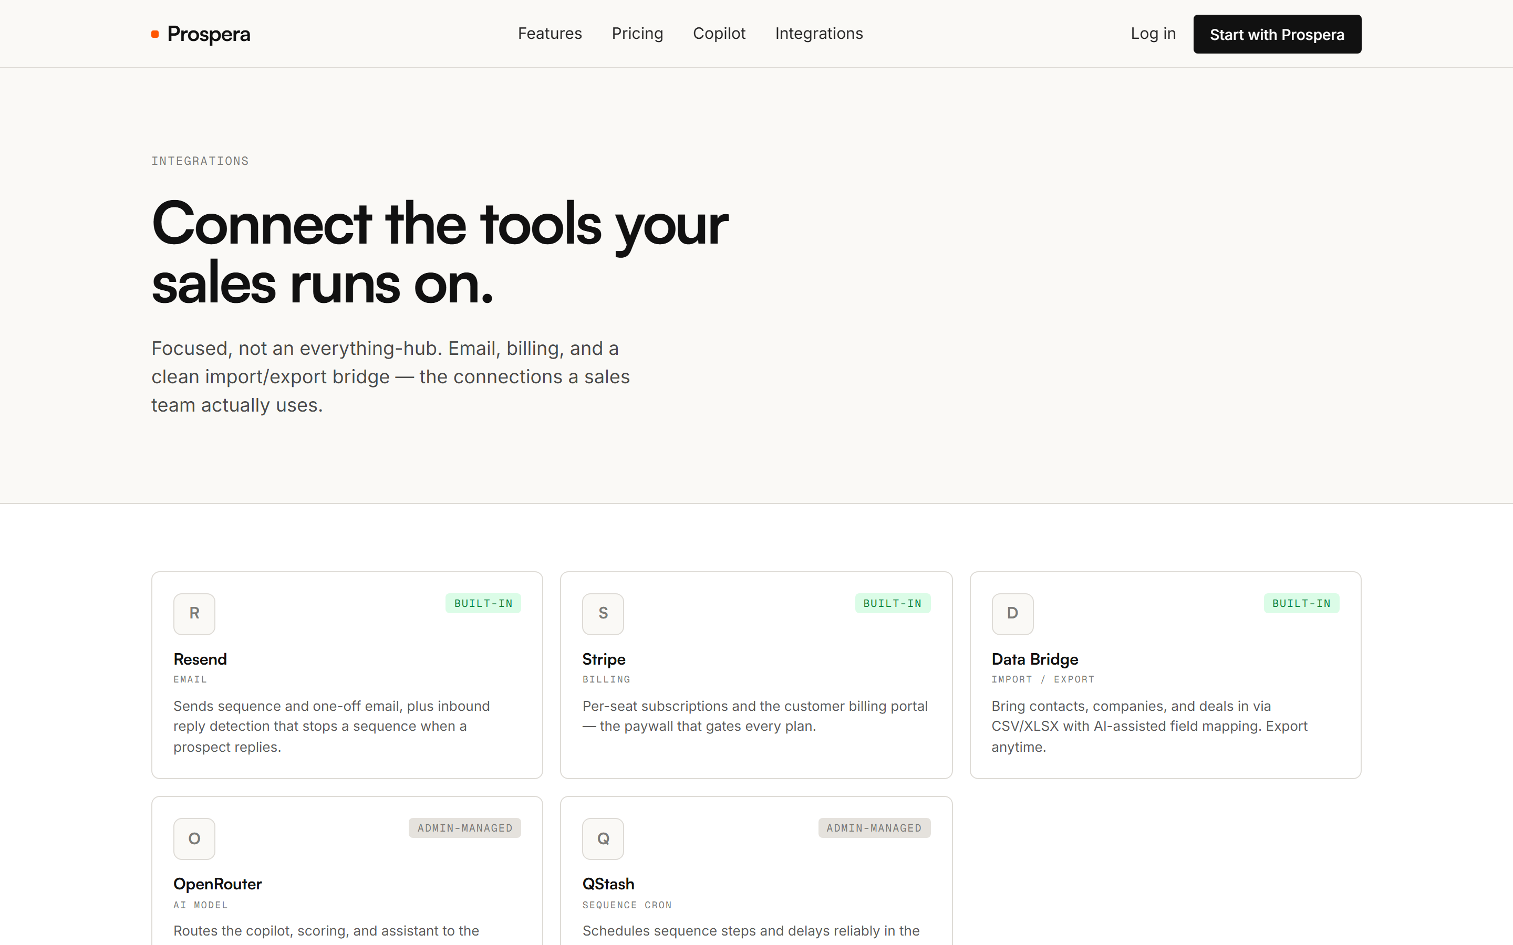Click the BUILT-IN badge on Stripe card
This screenshot has height=945, width=1513.
893,603
